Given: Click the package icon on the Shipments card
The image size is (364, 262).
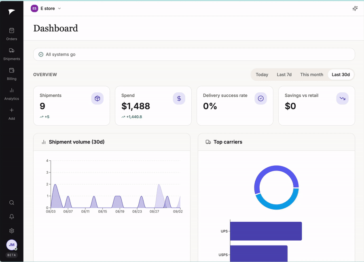Looking at the screenshot, I should pyautogui.click(x=97, y=98).
